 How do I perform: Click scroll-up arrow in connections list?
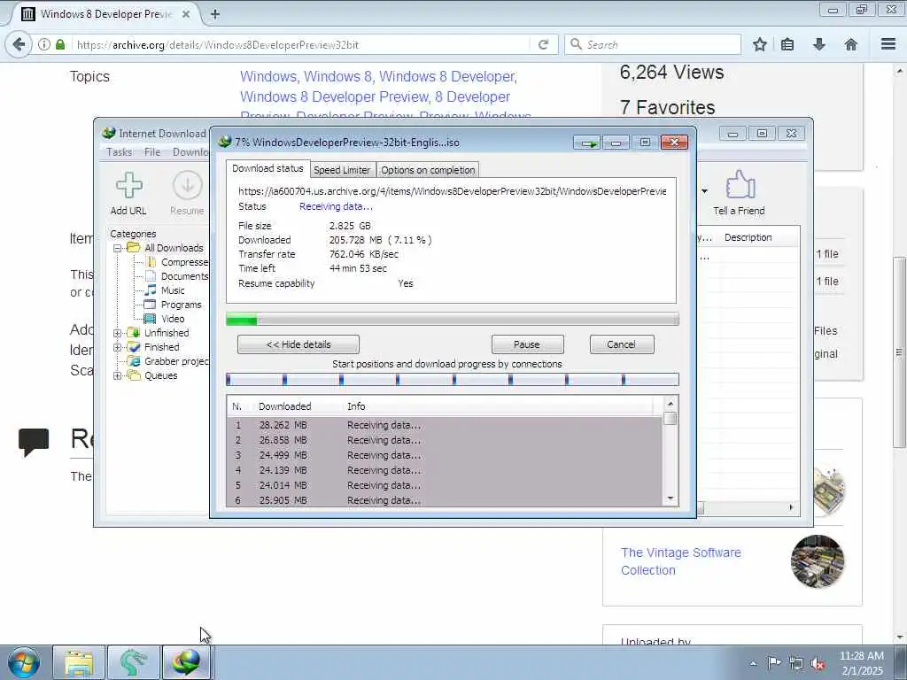[x=671, y=404]
